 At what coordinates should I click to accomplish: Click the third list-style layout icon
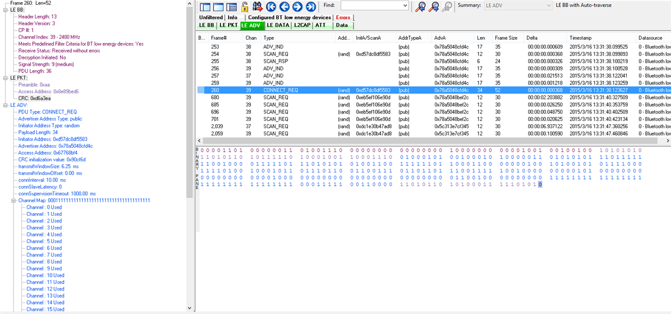[x=231, y=7]
